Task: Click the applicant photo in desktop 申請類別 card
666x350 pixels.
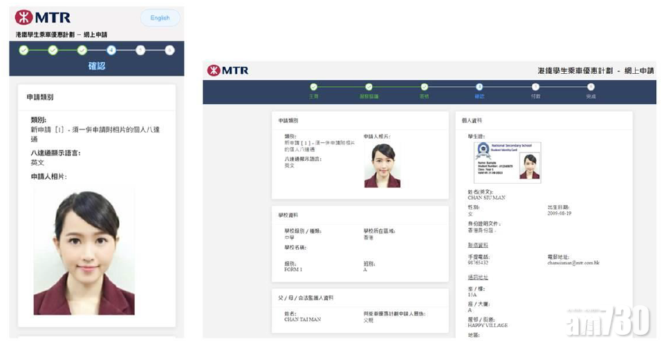Action: 382,165
